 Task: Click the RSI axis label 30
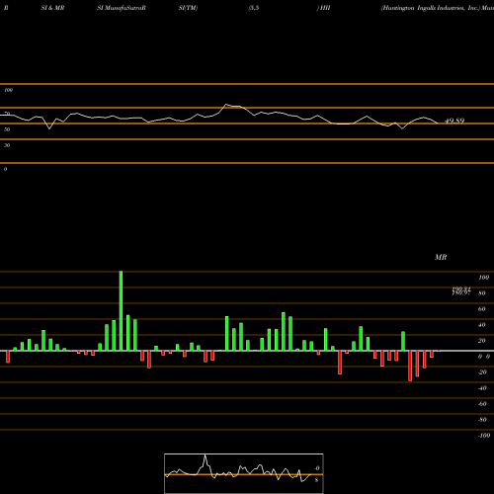tap(7, 145)
